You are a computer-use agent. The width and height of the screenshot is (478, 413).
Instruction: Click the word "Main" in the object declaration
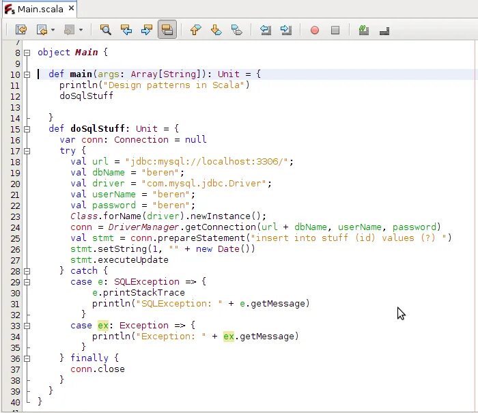click(x=87, y=53)
